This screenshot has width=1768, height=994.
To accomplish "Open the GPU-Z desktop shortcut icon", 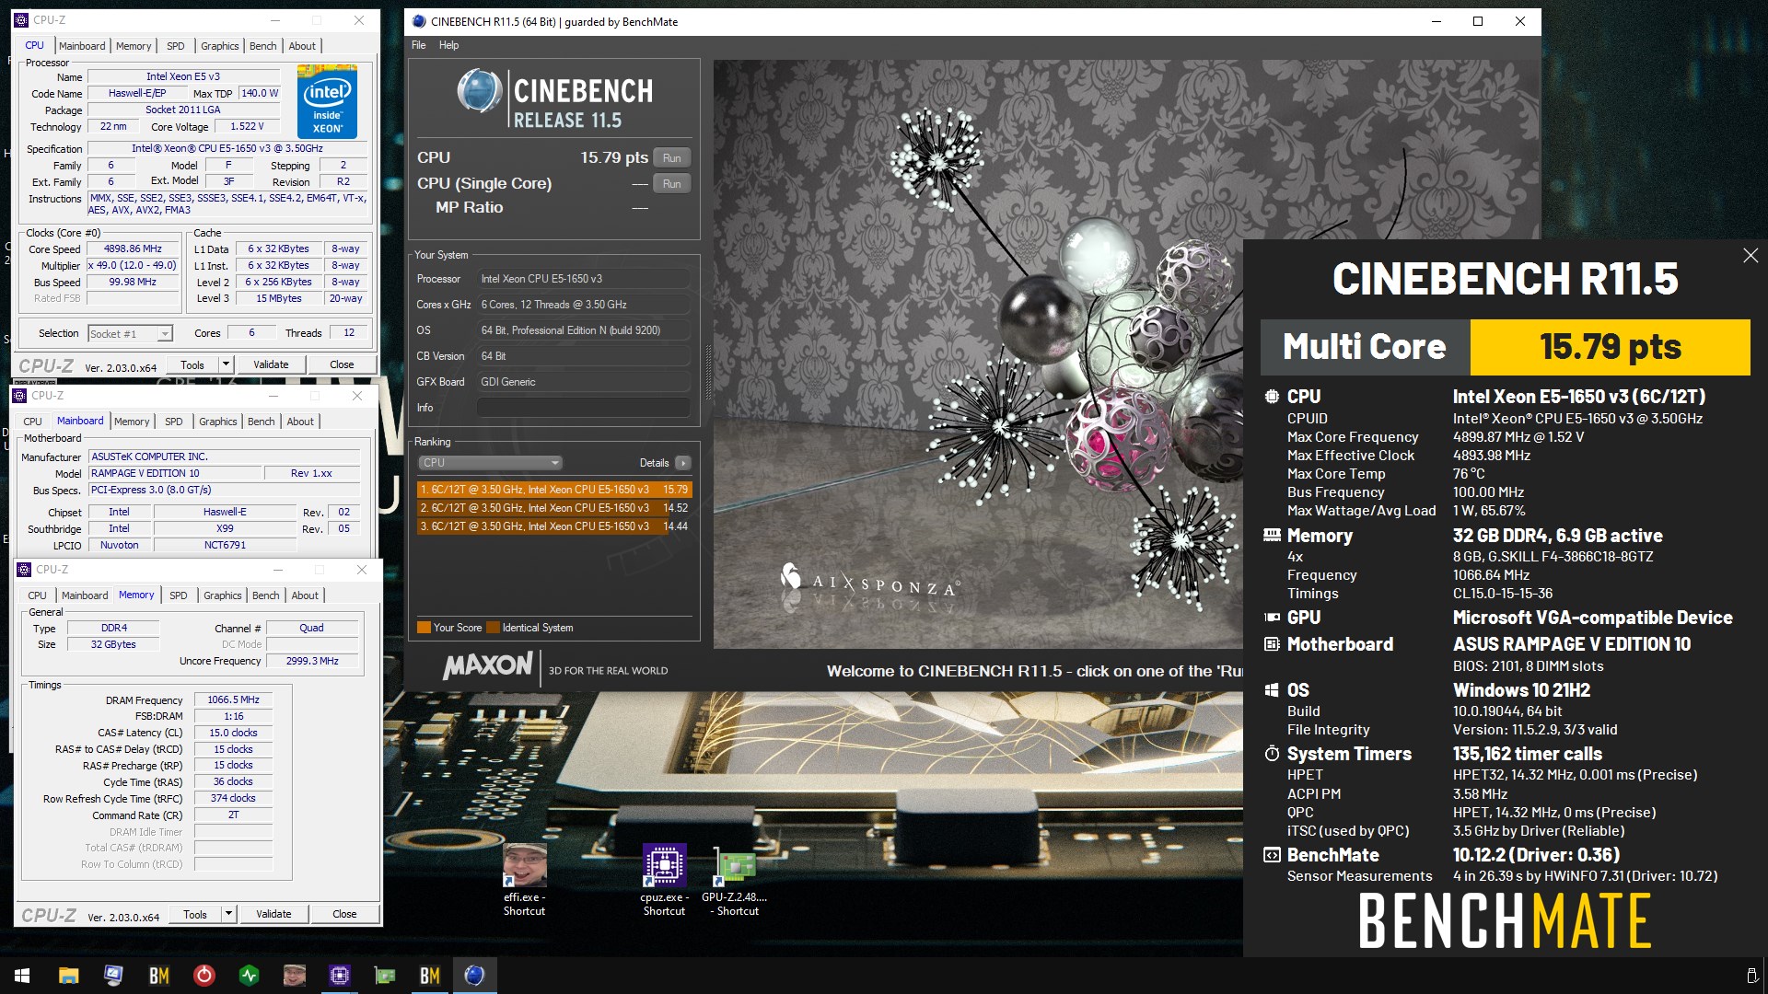I will click(737, 866).
